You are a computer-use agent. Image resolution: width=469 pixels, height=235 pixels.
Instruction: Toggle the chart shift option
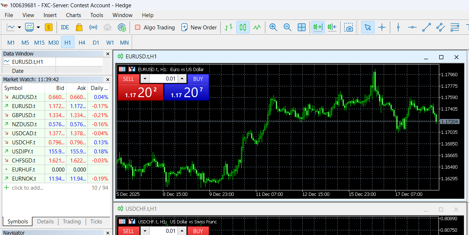point(332,27)
